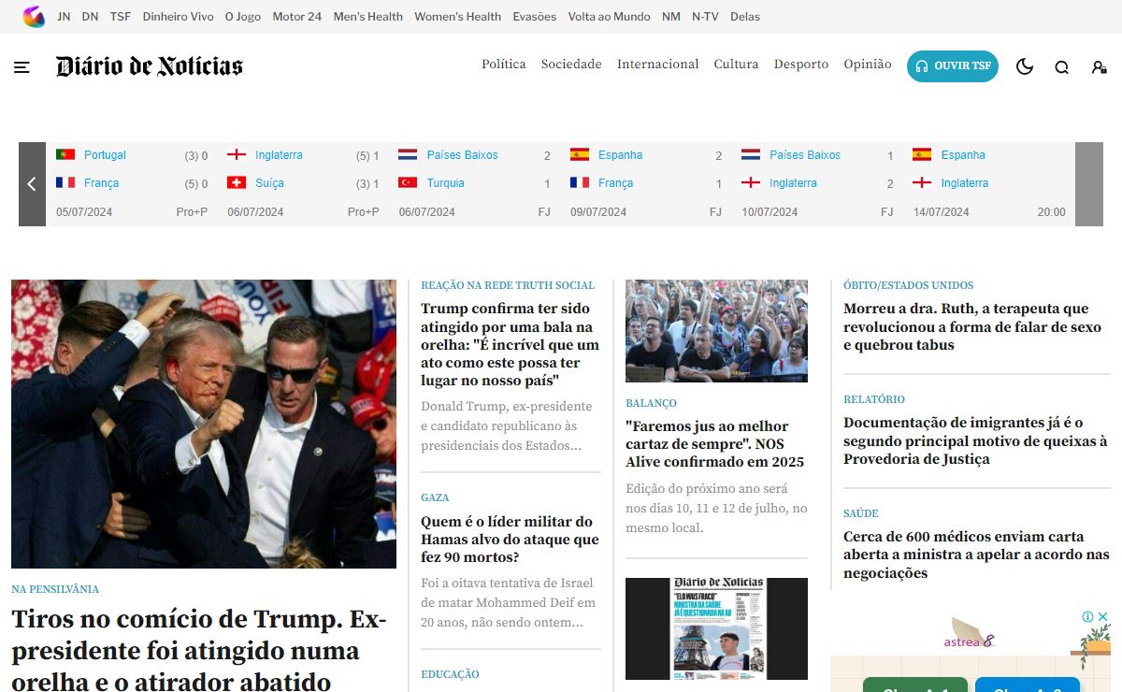Open Morreu a dra. Ruth article
Image resolution: width=1122 pixels, height=692 pixels.
click(972, 326)
